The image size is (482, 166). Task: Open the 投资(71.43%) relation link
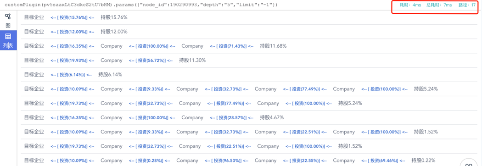click(232, 46)
